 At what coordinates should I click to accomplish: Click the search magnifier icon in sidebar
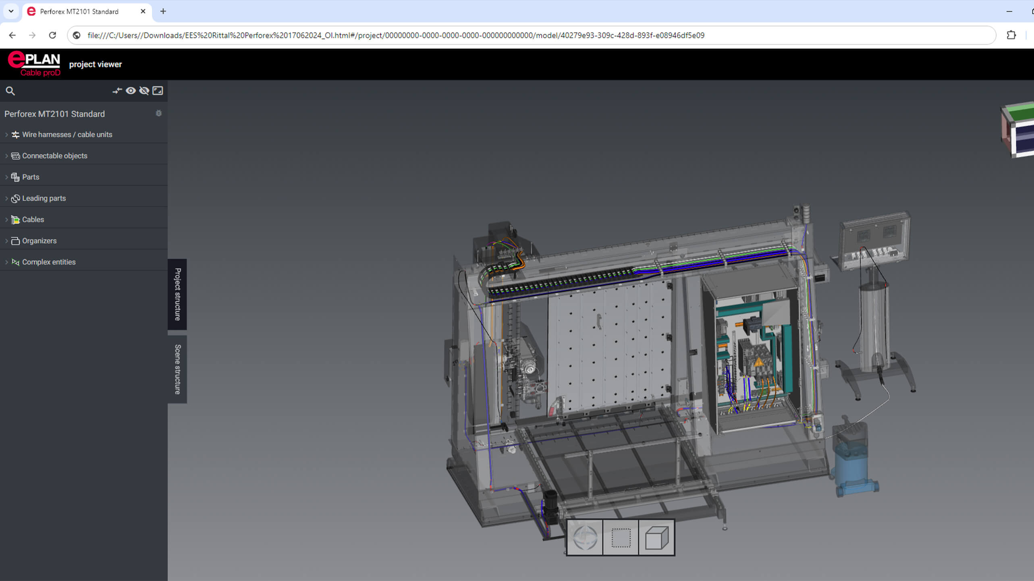[10, 91]
